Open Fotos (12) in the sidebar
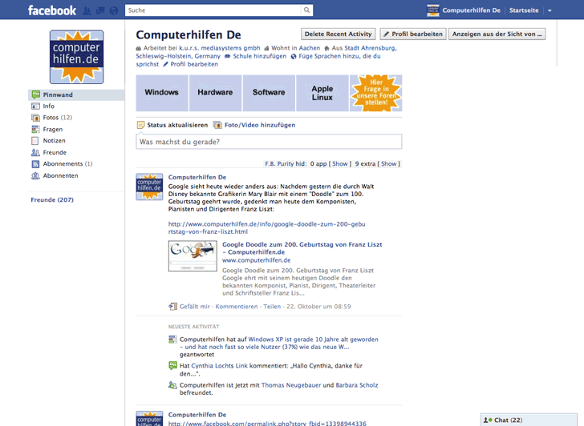 click(x=58, y=118)
